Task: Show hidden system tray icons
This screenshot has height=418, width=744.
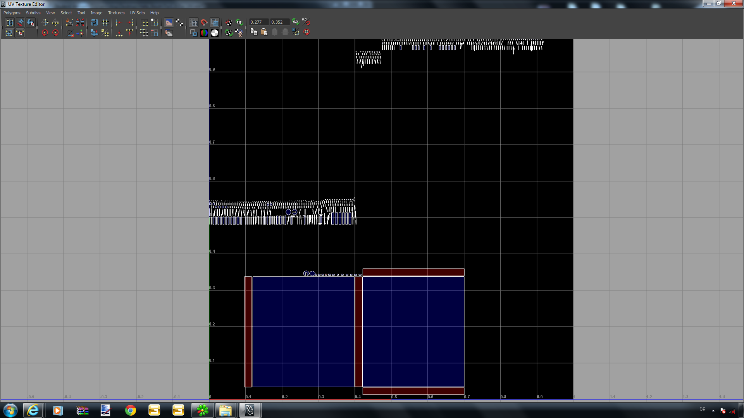Action: 713,410
